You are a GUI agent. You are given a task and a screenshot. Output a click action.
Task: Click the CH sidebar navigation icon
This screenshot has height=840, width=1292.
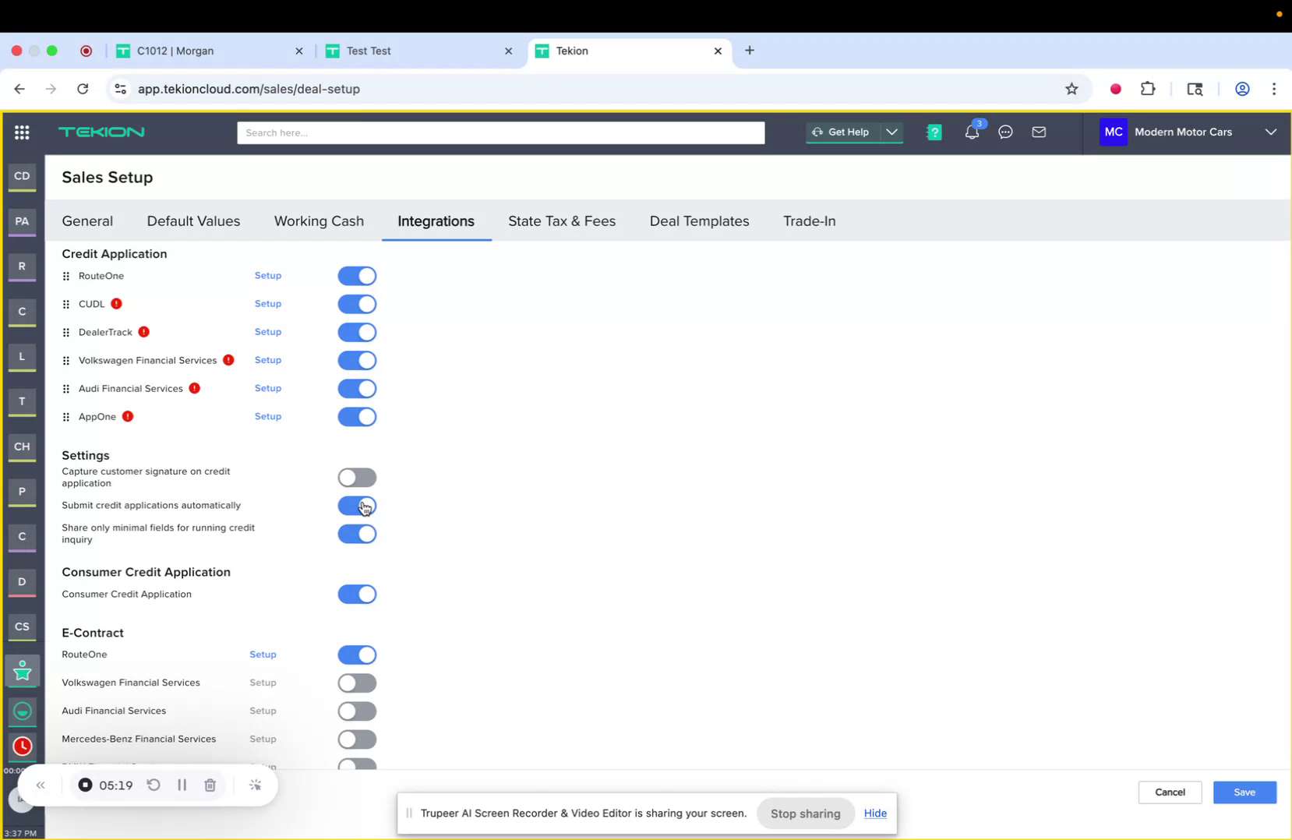click(x=22, y=447)
